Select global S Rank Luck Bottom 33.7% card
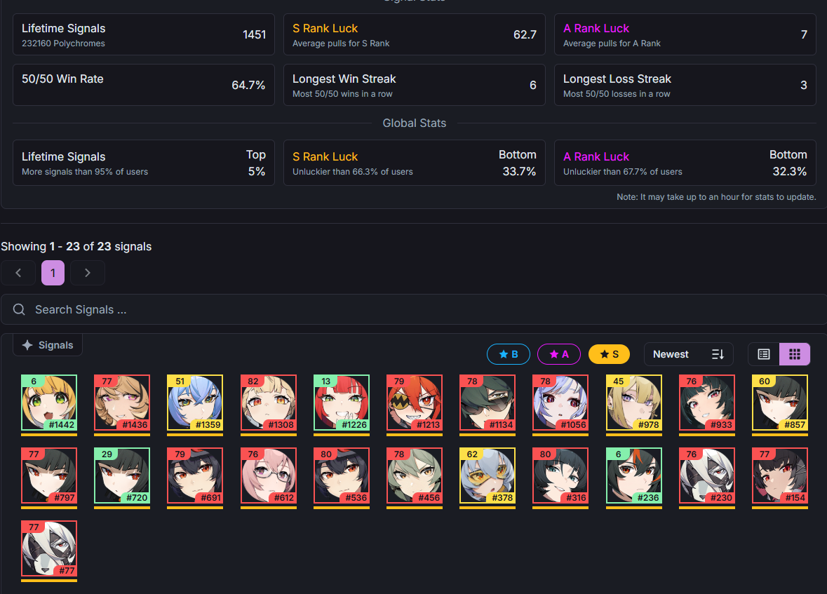Screen dimensions: 827x594 [415, 163]
